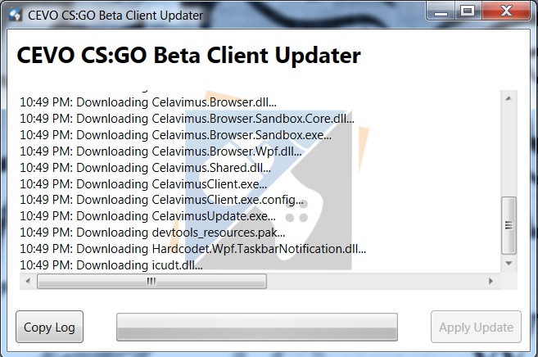The height and width of the screenshot is (357, 538).
Task: Click the horizontal scroll right arrow
Action: coord(491,281)
